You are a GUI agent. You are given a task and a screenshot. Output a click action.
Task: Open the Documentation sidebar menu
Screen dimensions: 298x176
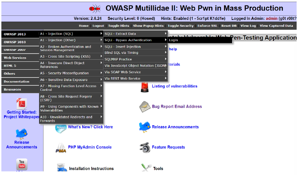(20, 81)
